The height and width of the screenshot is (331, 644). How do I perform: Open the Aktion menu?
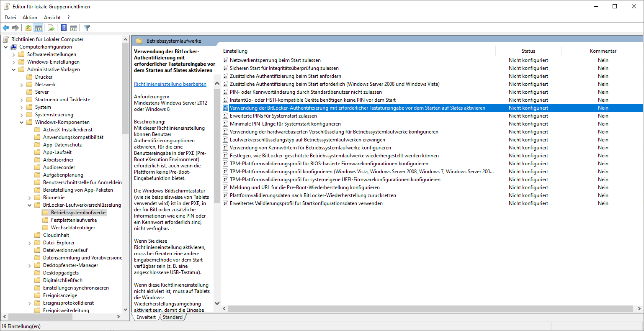tap(29, 17)
